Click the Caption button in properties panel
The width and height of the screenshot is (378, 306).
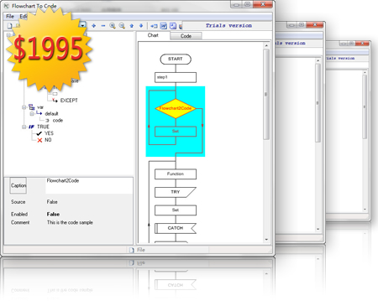tap(18, 185)
